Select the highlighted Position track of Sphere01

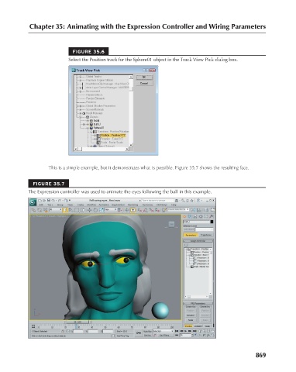(x=113, y=135)
